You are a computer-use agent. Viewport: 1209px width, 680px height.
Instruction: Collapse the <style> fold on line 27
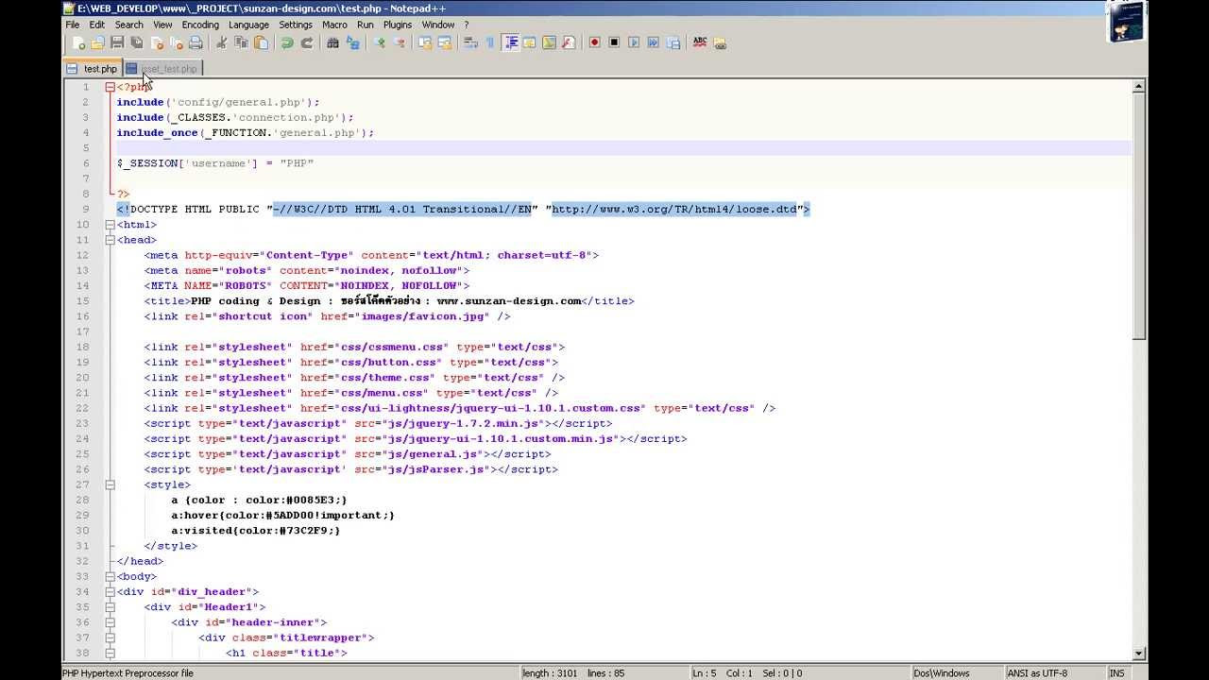tap(111, 484)
